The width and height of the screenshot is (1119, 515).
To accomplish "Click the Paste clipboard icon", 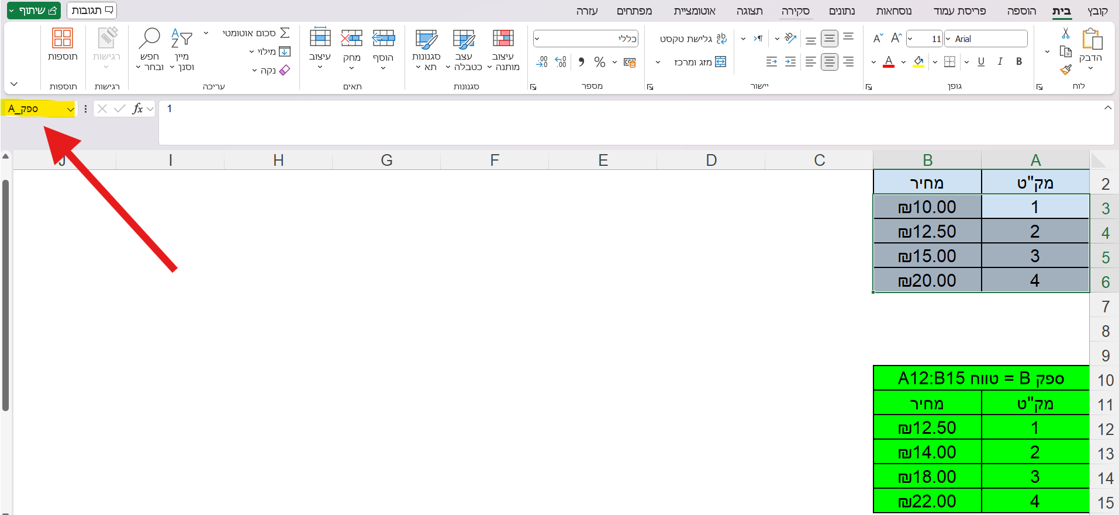I will pos(1092,39).
